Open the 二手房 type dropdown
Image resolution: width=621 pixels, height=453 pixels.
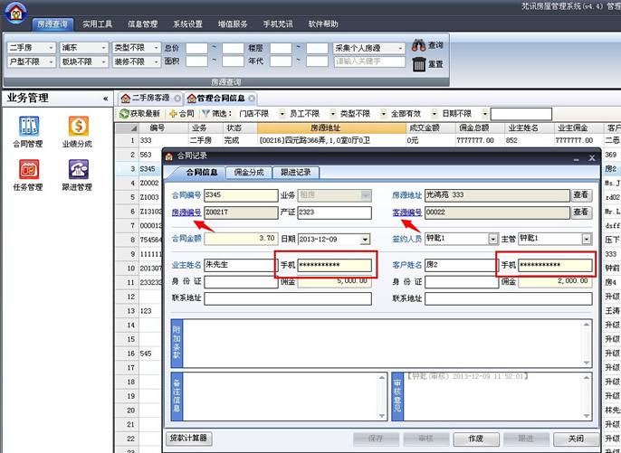coord(51,47)
